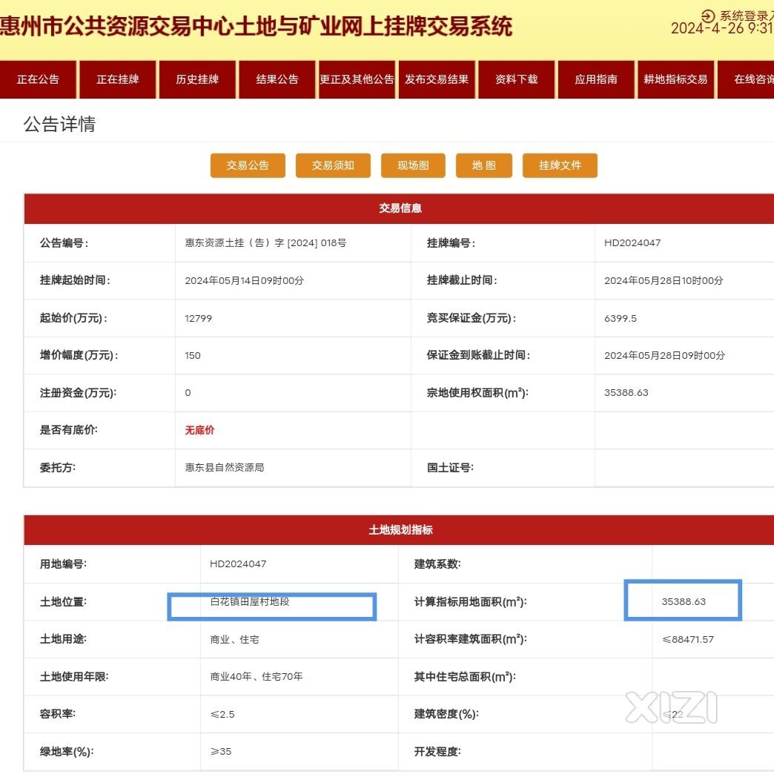Select the starting price value 12799
Screen dimensions: 774x780
198,318
